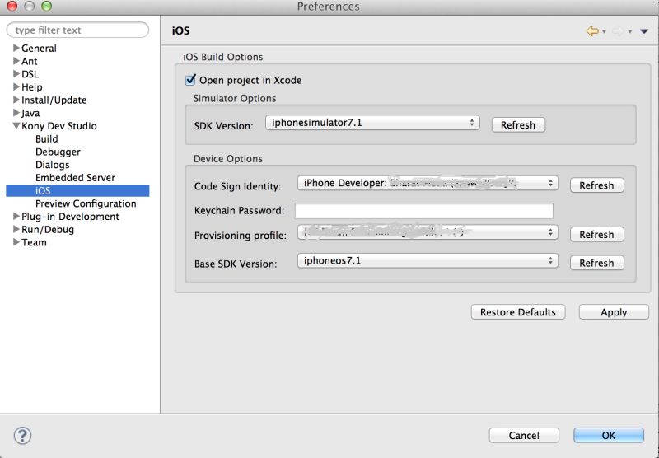The height and width of the screenshot is (458, 659).
Task: Open the preferences view menu triangle
Action: click(644, 31)
